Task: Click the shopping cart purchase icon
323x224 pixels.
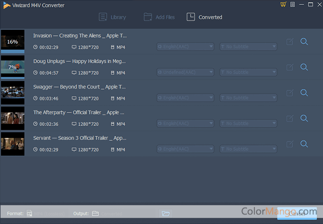Action: pos(283,5)
